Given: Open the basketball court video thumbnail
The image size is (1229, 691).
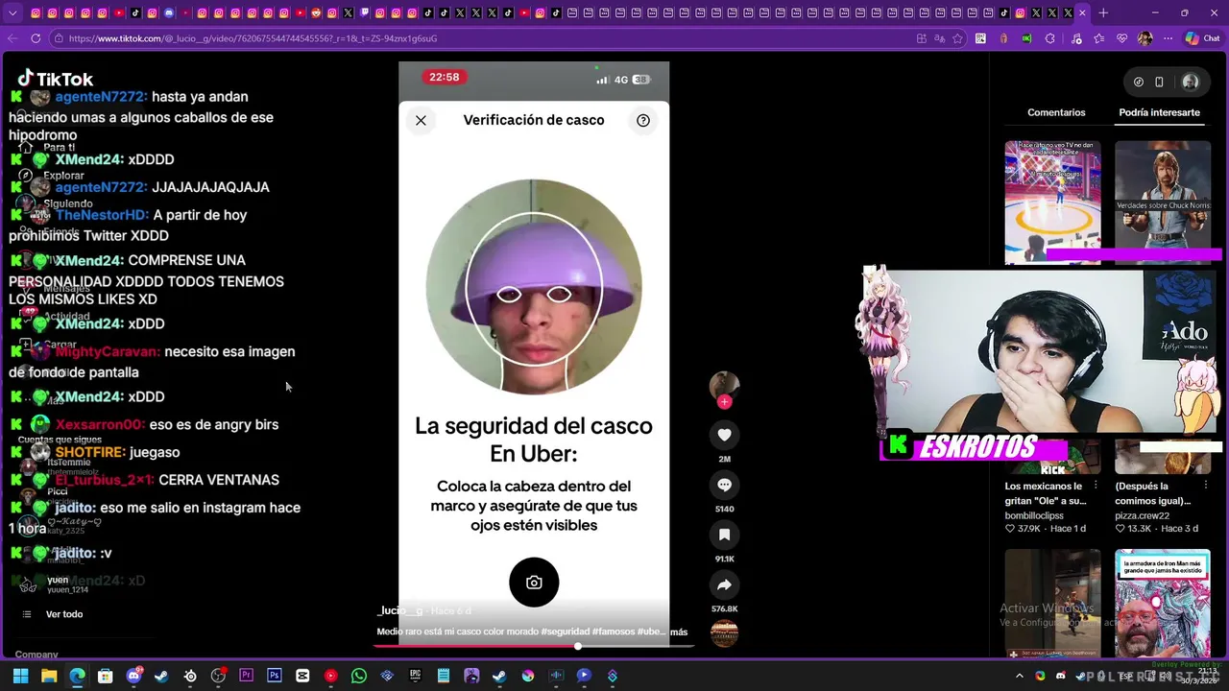Looking at the screenshot, I should tap(1052, 202).
